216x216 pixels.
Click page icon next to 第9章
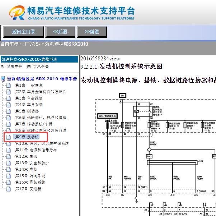point(9,137)
